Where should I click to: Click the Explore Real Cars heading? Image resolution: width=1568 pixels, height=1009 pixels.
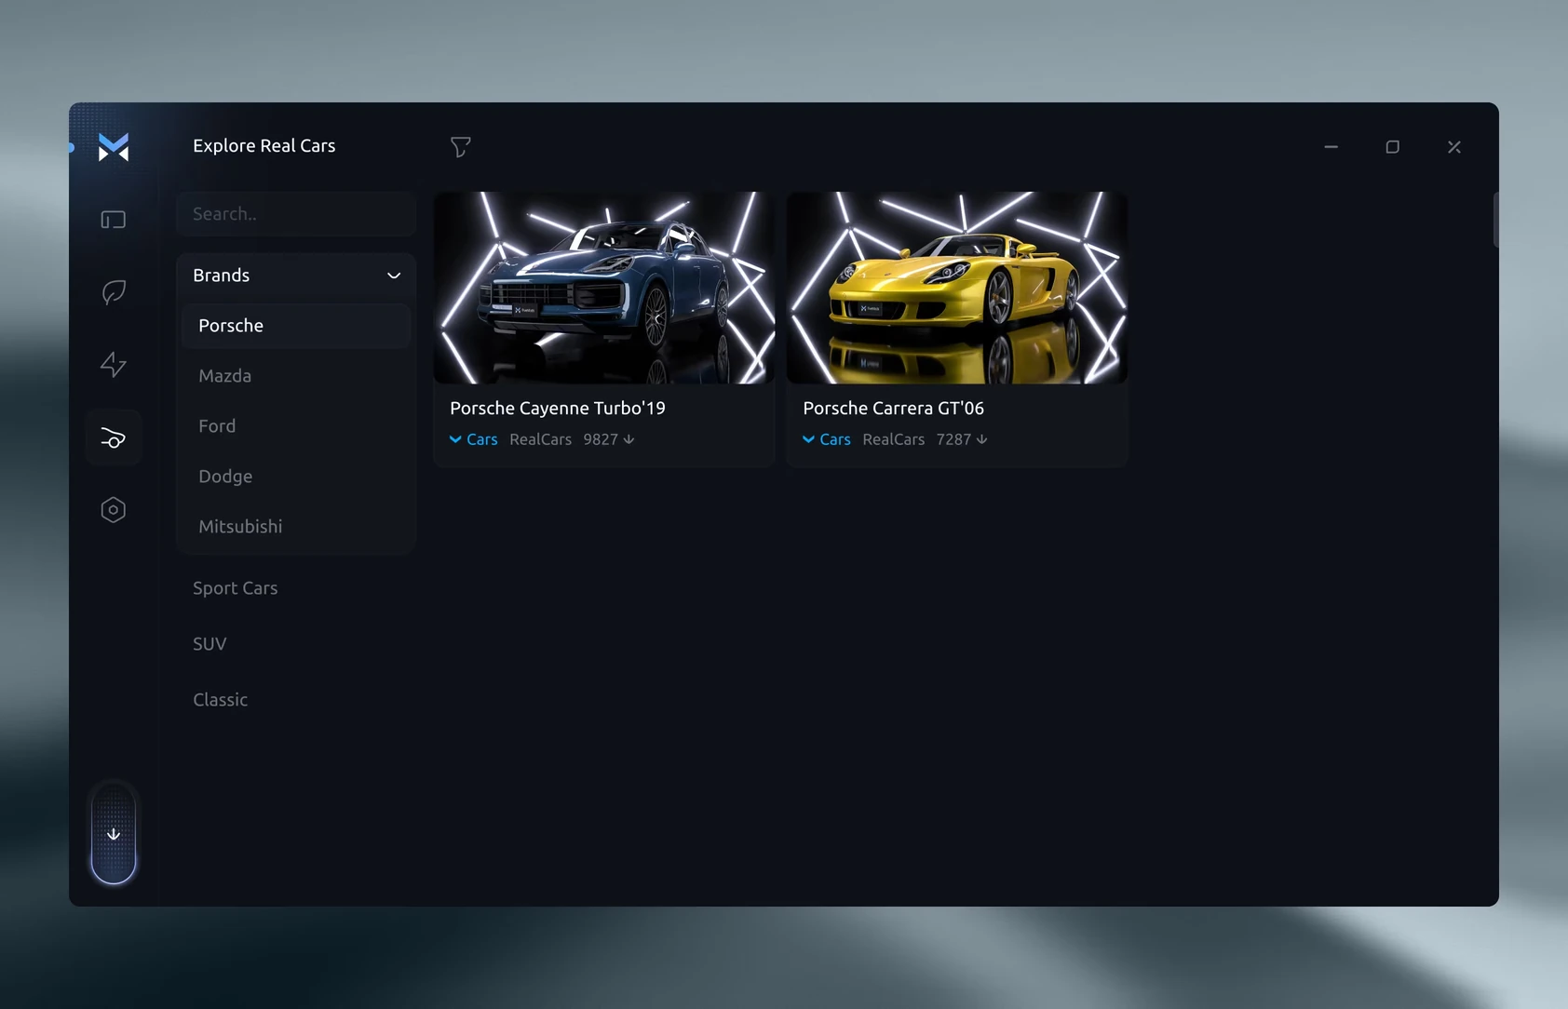click(264, 146)
